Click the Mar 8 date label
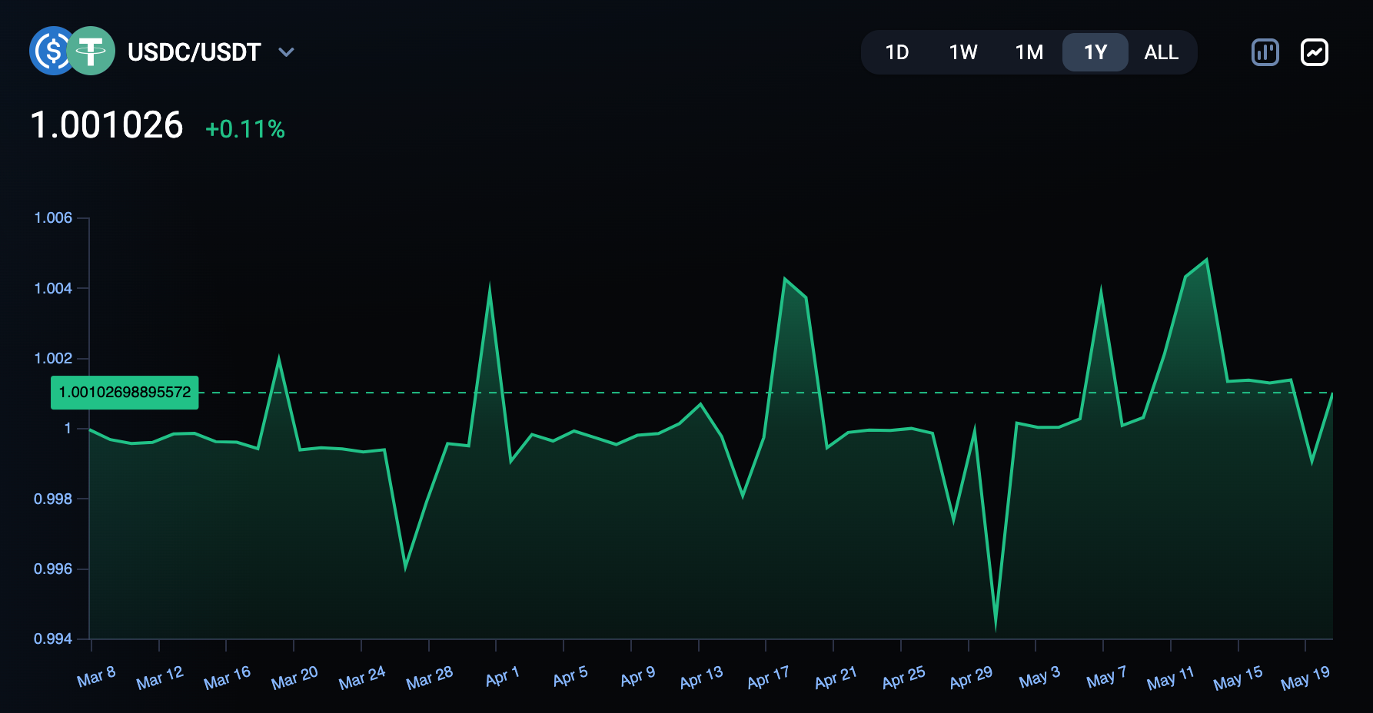 pos(96,677)
